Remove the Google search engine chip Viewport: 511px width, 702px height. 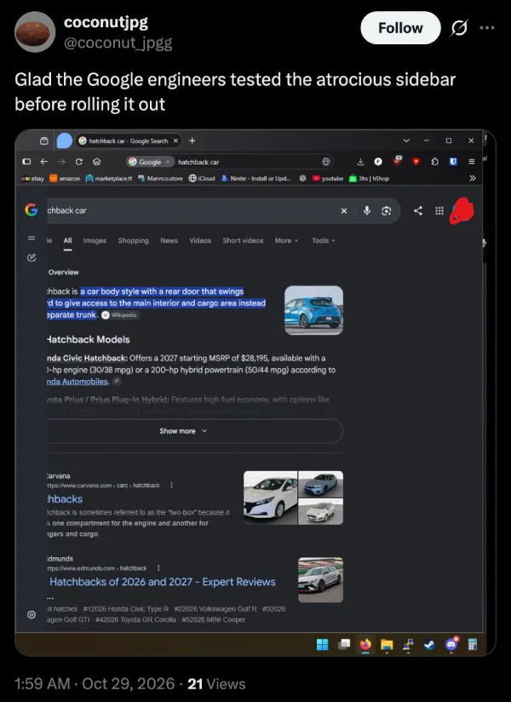[168, 162]
